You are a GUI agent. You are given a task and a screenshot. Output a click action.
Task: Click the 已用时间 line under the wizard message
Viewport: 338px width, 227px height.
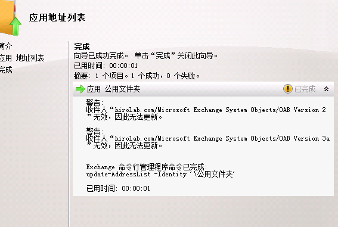point(106,66)
